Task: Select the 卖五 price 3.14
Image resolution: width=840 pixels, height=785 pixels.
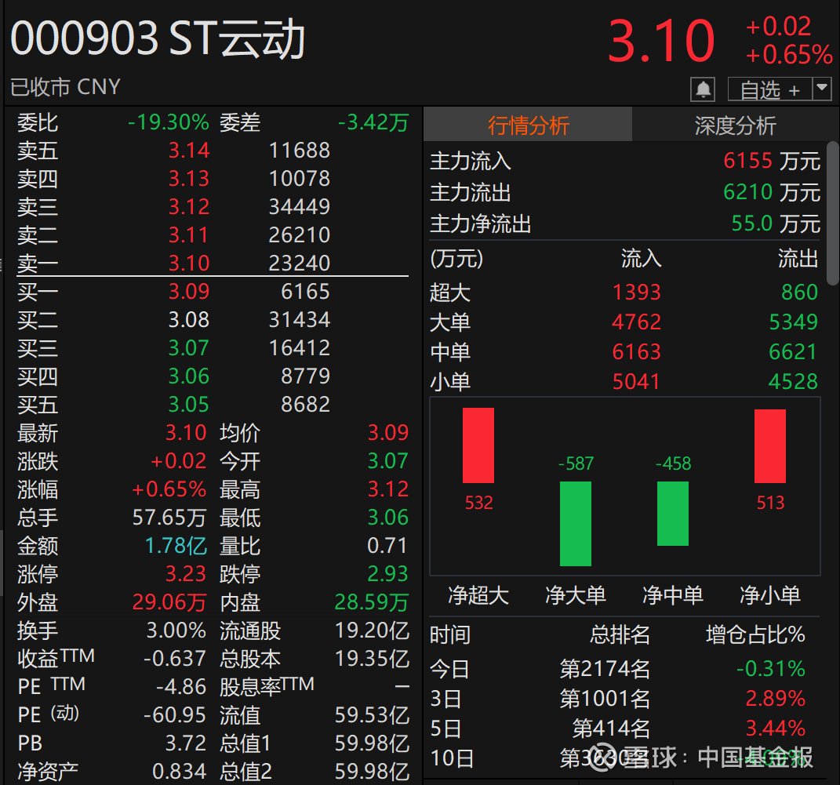Action: (x=188, y=151)
